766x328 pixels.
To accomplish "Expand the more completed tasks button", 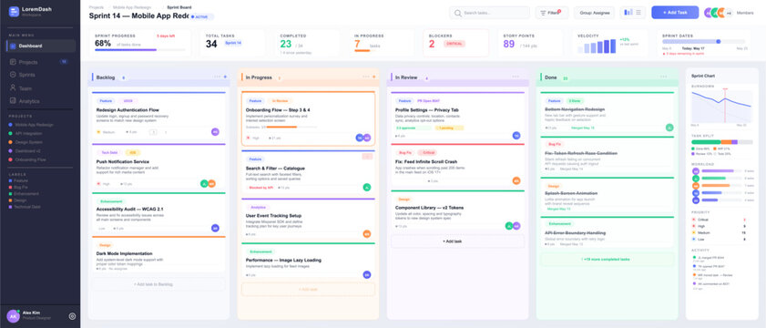I will 608,259.
